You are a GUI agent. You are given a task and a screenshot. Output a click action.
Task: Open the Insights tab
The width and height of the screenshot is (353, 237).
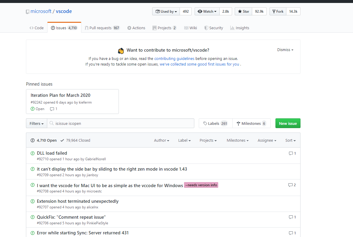240,28
